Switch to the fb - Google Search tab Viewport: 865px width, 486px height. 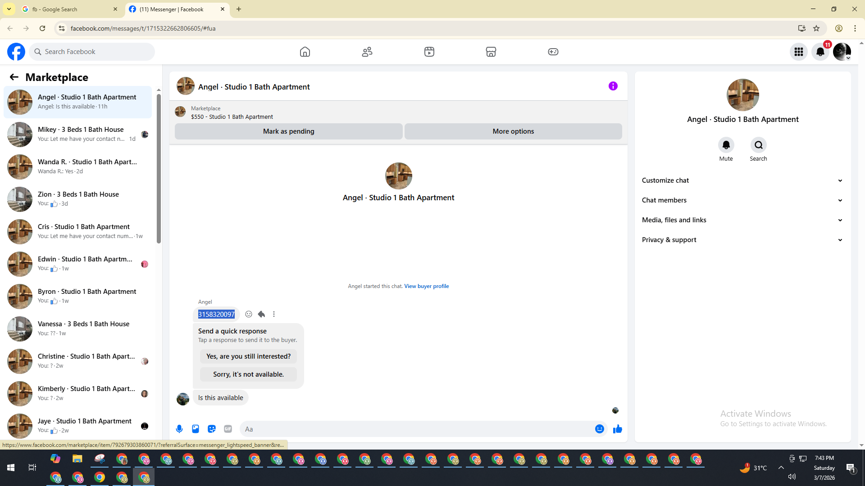69,9
